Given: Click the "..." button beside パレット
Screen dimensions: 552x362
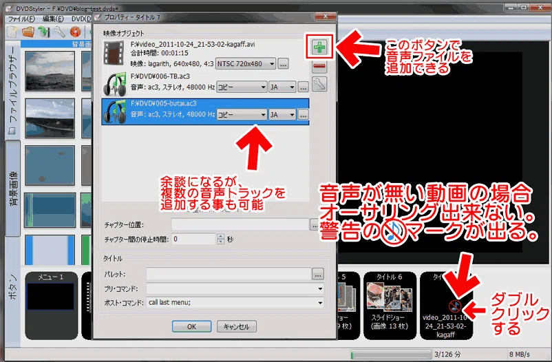Looking at the screenshot, I should pos(318,274).
